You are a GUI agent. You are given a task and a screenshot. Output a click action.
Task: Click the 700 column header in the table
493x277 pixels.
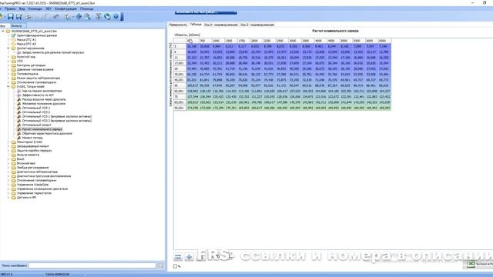[x=206, y=41]
